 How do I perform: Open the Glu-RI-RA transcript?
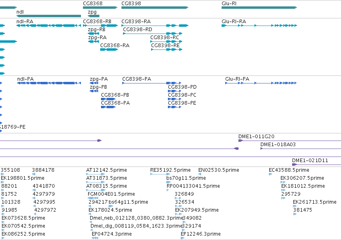(x=259, y=26)
